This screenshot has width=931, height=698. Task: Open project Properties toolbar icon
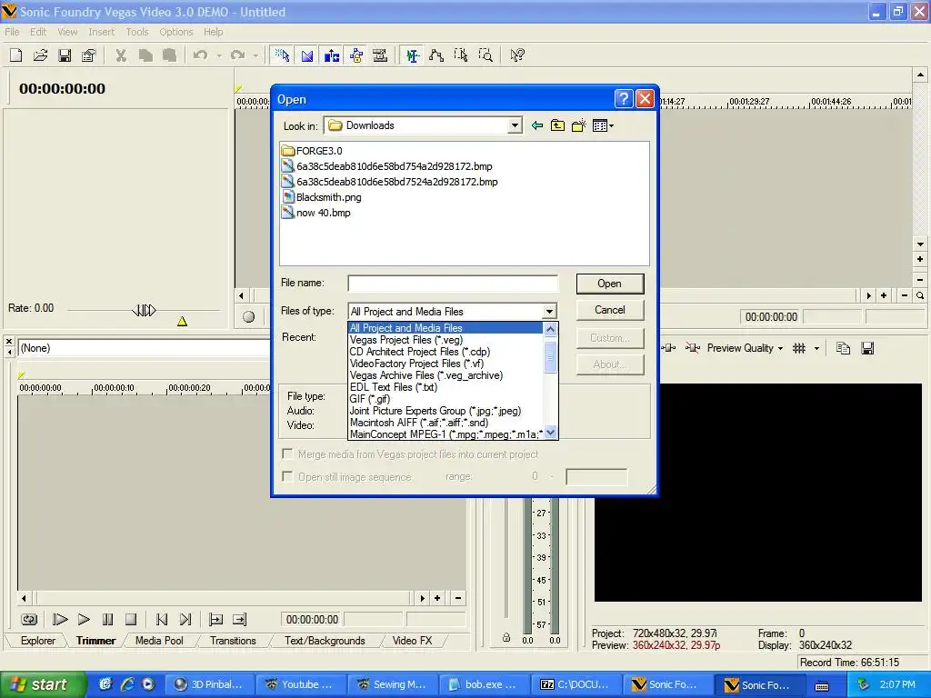[x=89, y=55]
